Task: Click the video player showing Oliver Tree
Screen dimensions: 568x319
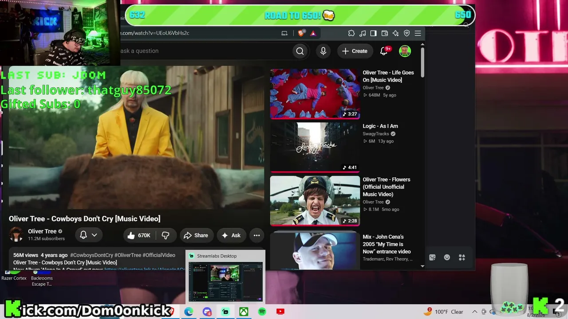Action: (x=136, y=137)
